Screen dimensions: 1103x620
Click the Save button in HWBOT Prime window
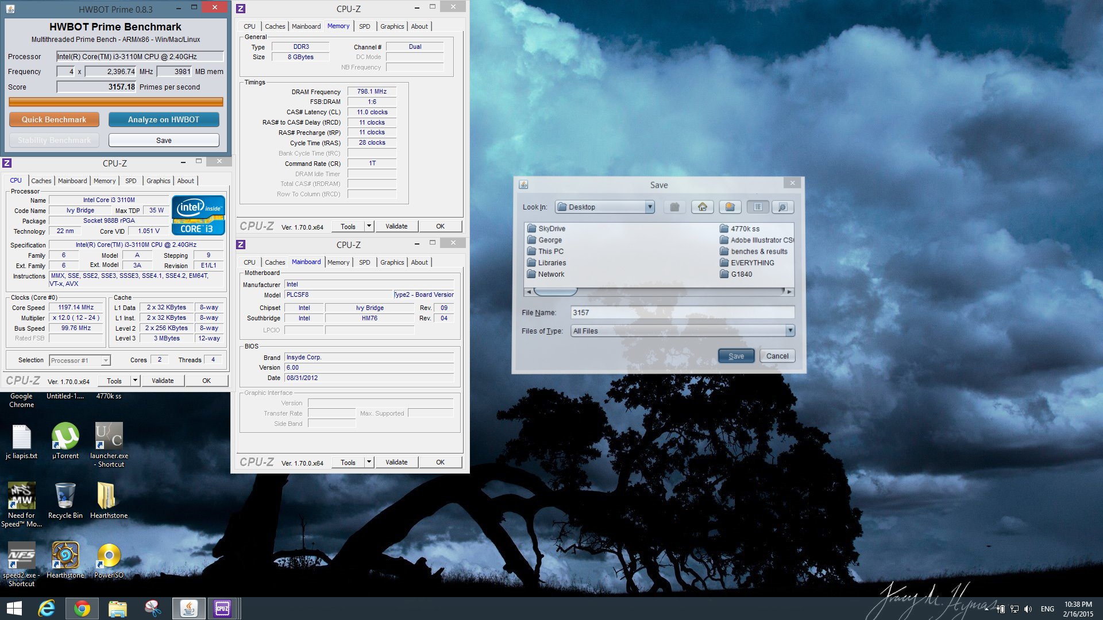164,140
